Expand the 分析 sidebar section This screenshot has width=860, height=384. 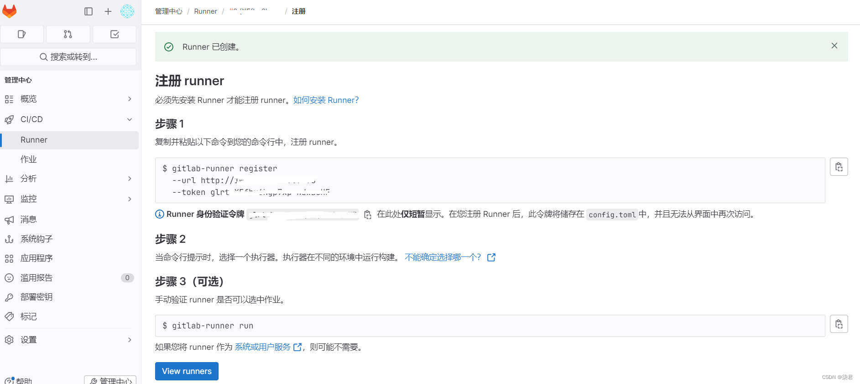click(x=69, y=179)
